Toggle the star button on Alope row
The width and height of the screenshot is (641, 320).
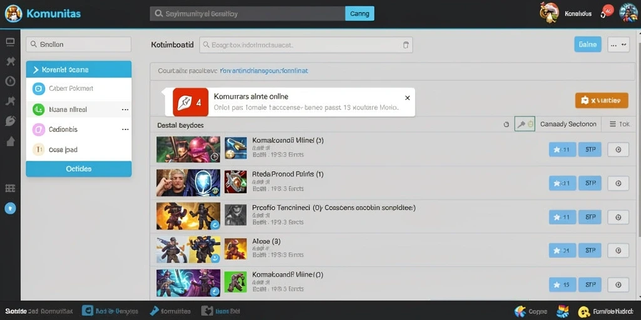(562, 250)
